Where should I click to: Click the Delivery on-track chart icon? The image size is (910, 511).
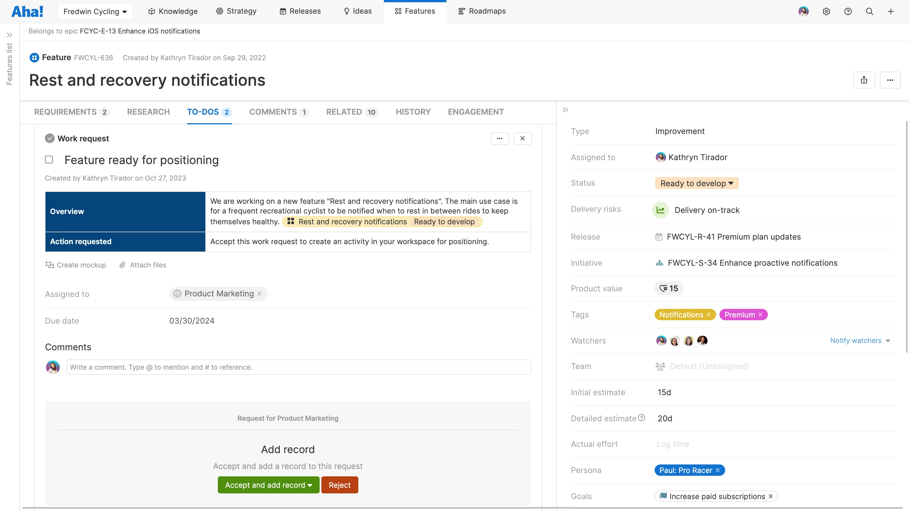(660, 210)
